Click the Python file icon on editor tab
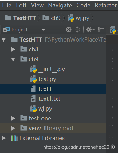118x153 pixels. [113, 30]
